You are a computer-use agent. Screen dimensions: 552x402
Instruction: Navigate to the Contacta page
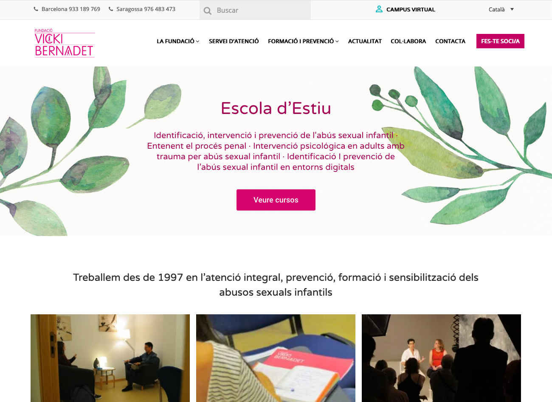click(x=450, y=41)
